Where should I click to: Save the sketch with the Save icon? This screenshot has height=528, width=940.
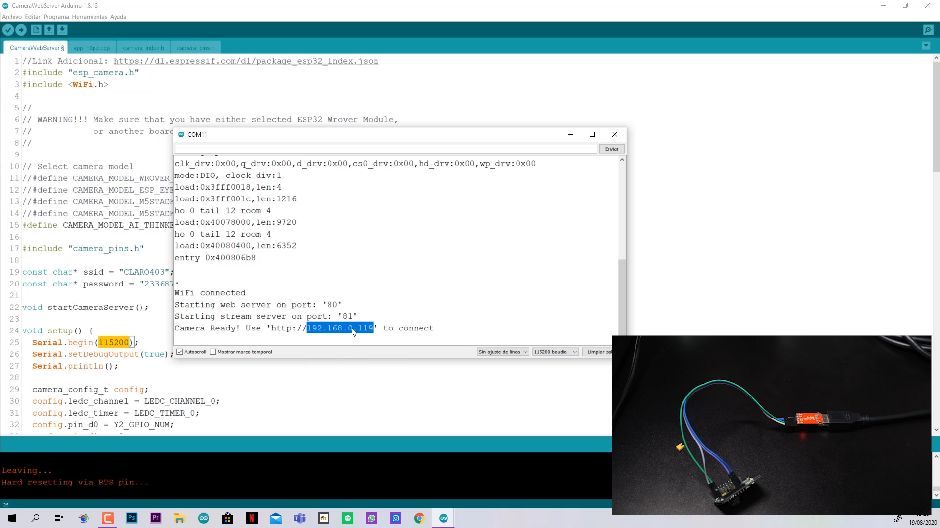(x=62, y=30)
